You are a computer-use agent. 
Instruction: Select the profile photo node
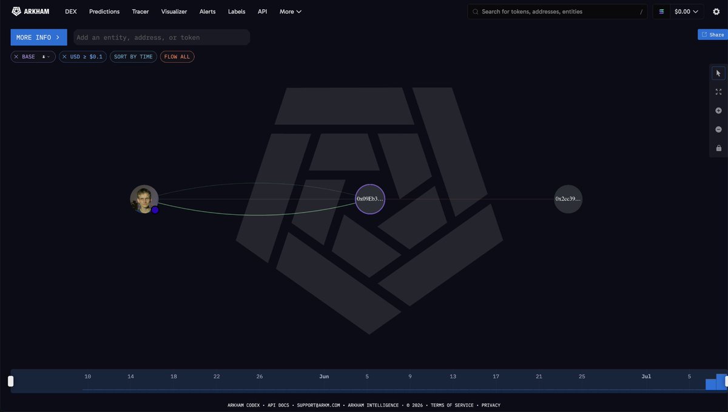click(144, 198)
